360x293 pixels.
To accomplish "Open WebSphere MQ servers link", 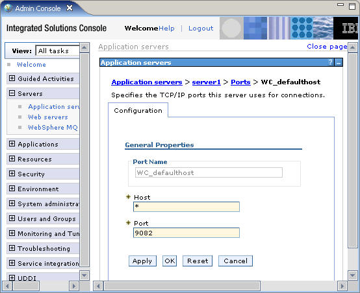I will [x=53, y=127].
